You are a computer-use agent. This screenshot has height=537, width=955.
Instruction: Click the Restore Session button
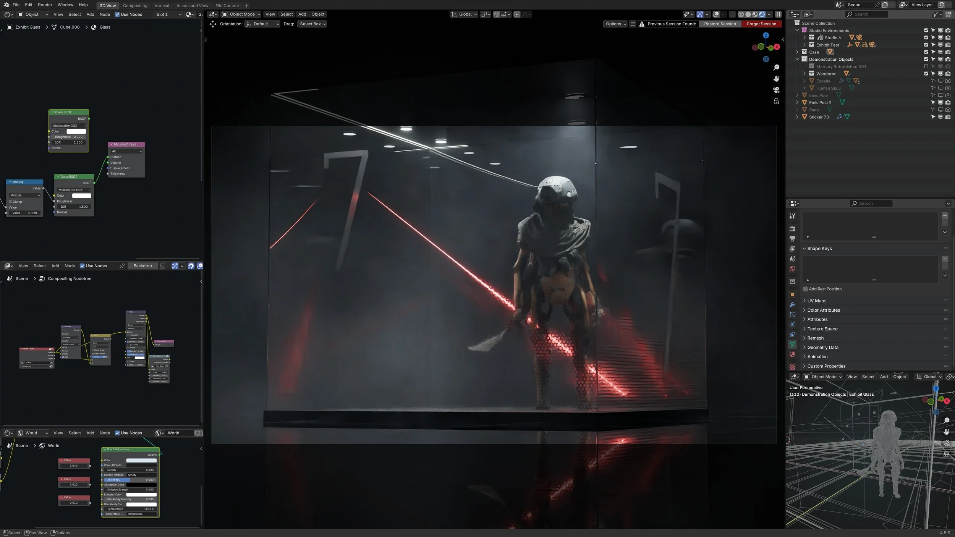pyautogui.click(x=720, y=24)
